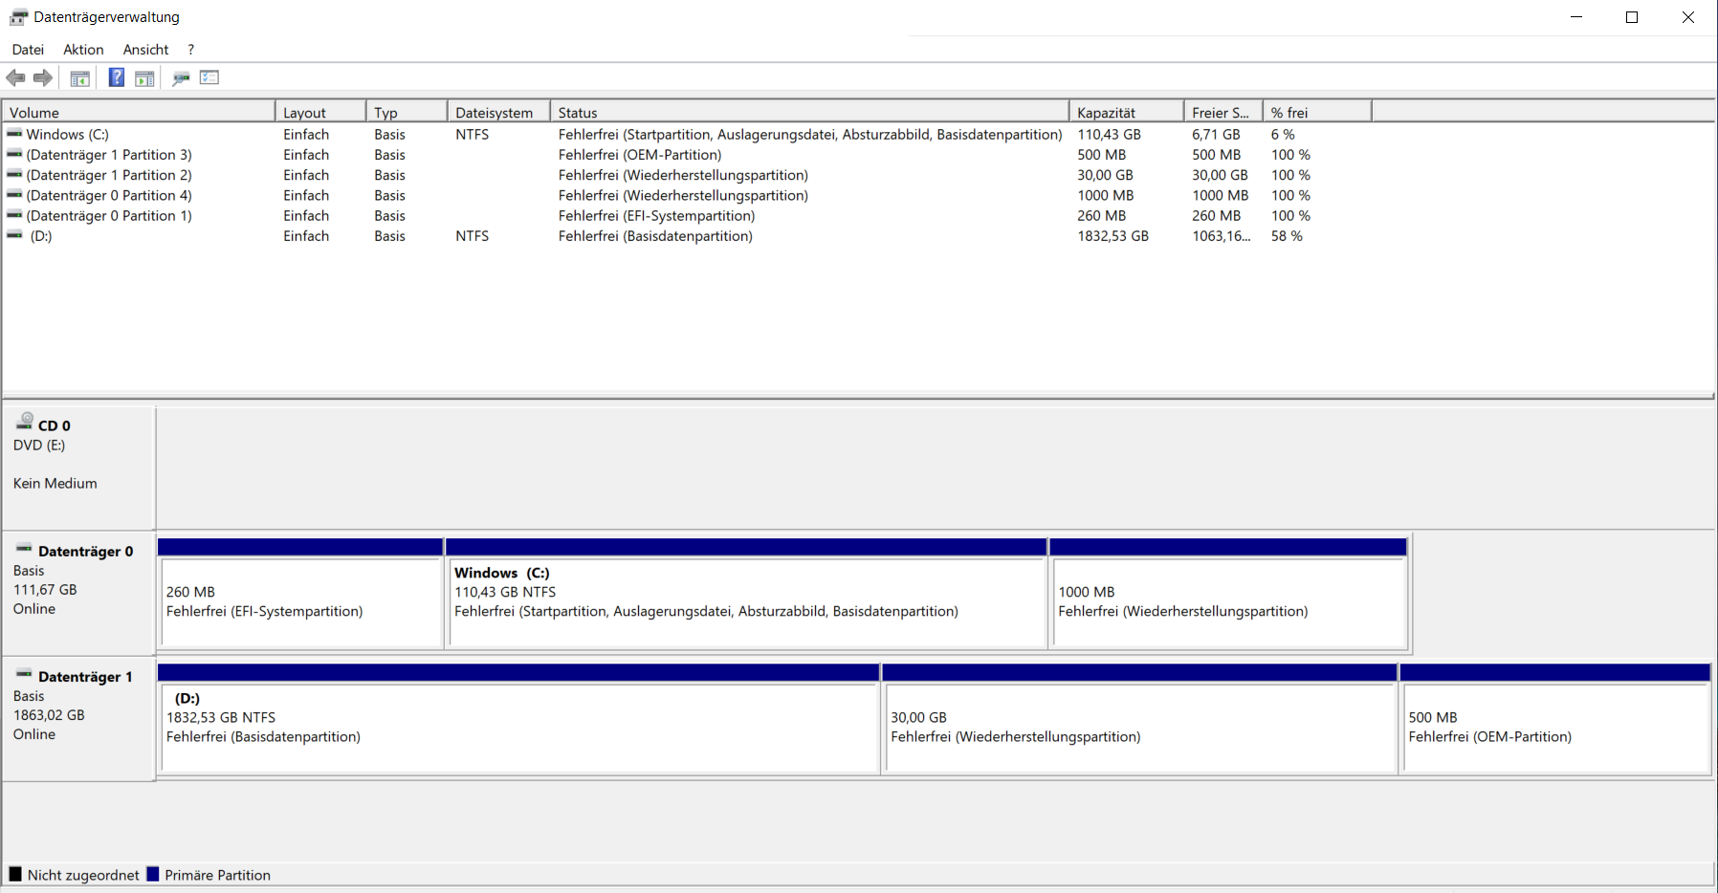Click the Datenträger 1 disk icon

[x=24, y=673]
